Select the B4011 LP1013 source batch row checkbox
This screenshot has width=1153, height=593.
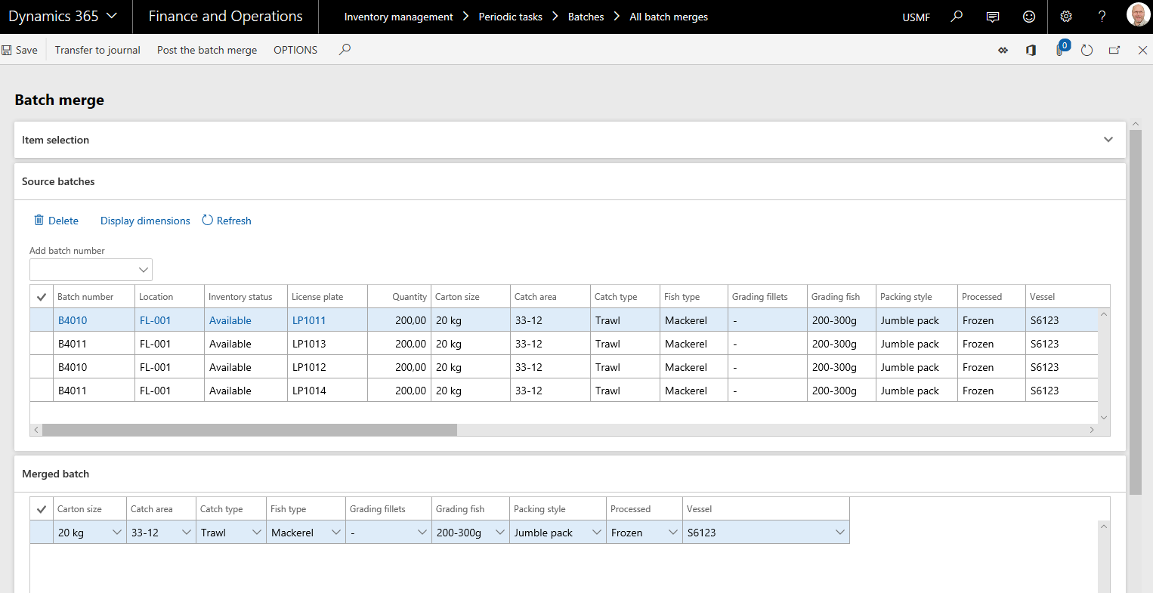click(42, 343)
